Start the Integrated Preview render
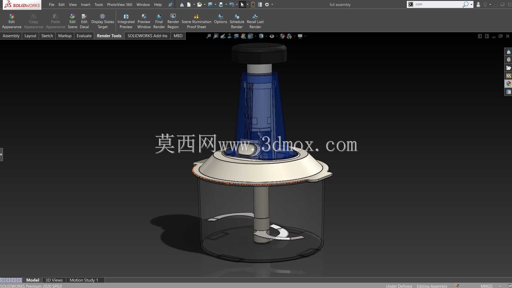This screenshot has height=288, width=512. [126, 21]
